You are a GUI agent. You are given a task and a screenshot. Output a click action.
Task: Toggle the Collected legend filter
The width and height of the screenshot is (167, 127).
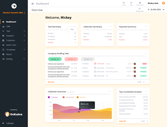tap(53, 97)
